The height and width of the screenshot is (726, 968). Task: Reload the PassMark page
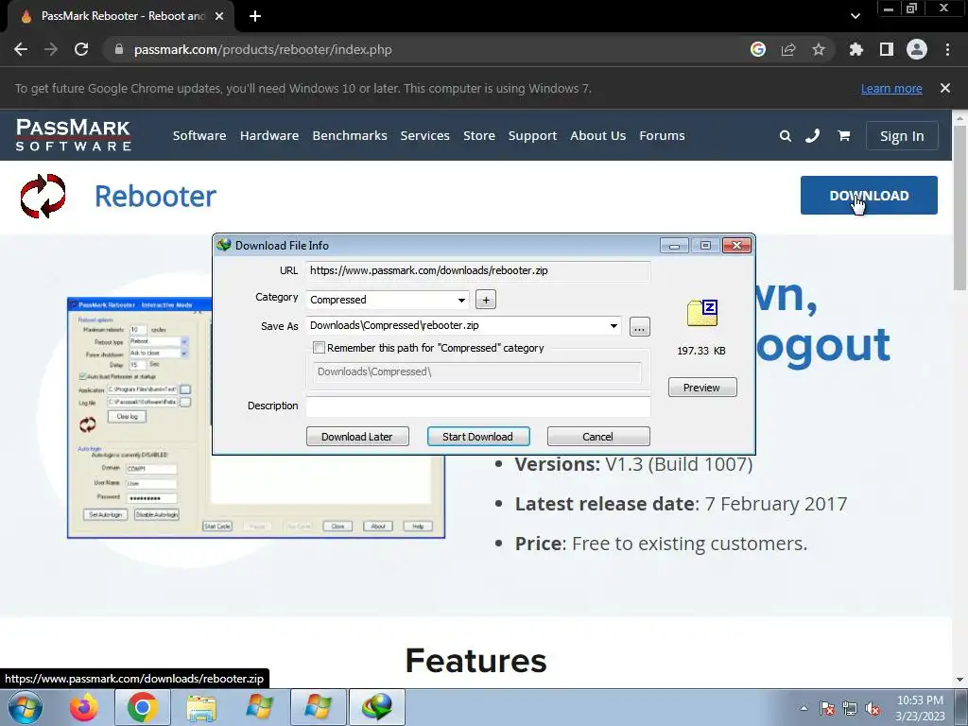pyautogui.click(x=81, y=49)
